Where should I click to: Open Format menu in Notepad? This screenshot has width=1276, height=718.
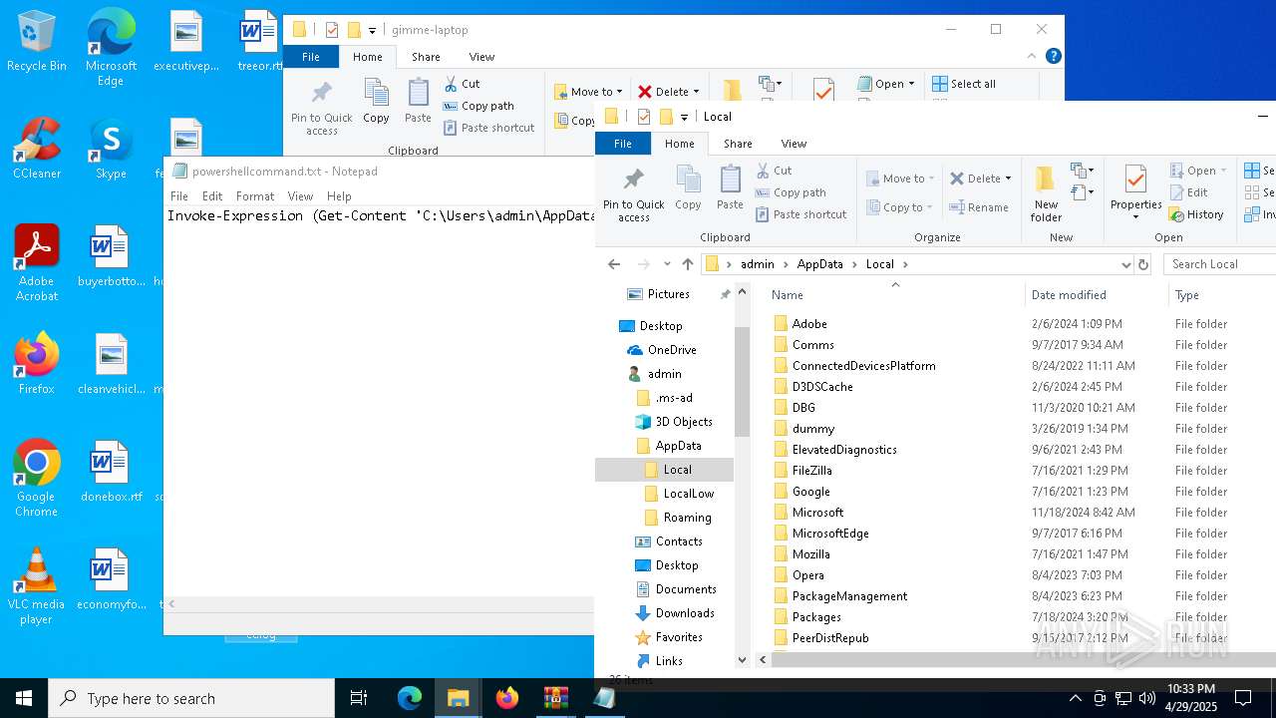pyautogui.click(x=255, y=196)
